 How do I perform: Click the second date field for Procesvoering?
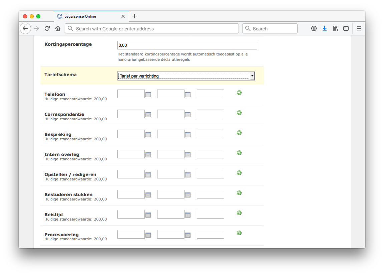point(171,234)
